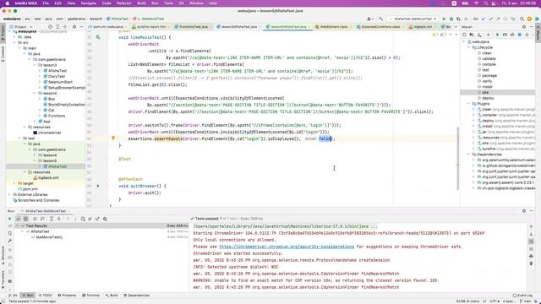
Task: Click the Rollback undo arrow in top toolbar
Action: coord(513,19)
